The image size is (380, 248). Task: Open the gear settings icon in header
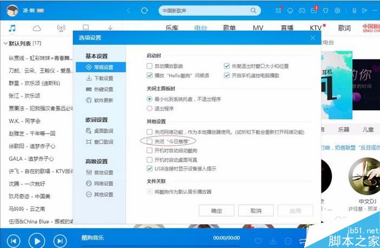[x=337, y=11]
